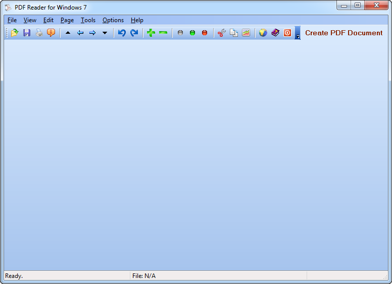Click the blue rotate clockwise icon
392x284 pixels.
[134, 33]
